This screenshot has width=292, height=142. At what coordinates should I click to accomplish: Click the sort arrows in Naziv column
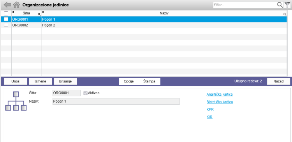[x=43, y=12]
